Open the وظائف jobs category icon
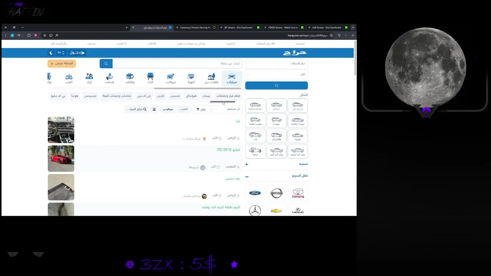The image size is (491, 276). click(x=130, y=78)
